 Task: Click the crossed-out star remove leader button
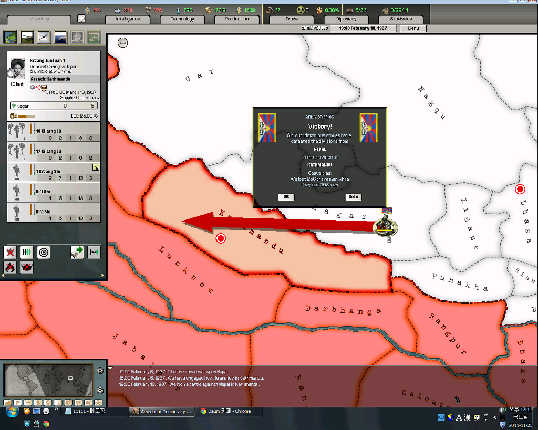(x=10, y=253)
